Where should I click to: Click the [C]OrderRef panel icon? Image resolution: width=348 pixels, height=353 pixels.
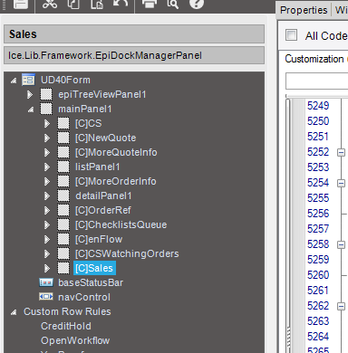(63, 210)
